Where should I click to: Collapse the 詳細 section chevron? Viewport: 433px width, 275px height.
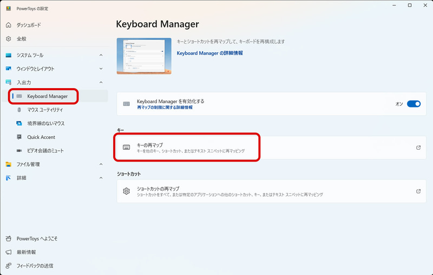101,178
